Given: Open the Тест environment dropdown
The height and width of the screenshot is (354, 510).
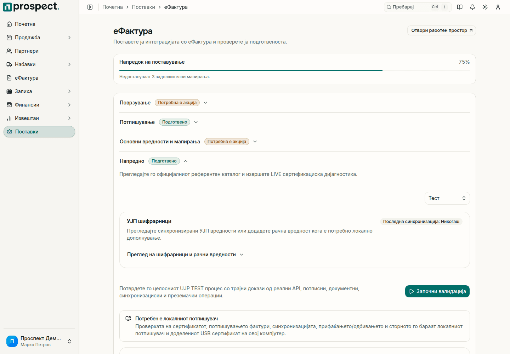Looking at the screenshot, I should 447,198.
